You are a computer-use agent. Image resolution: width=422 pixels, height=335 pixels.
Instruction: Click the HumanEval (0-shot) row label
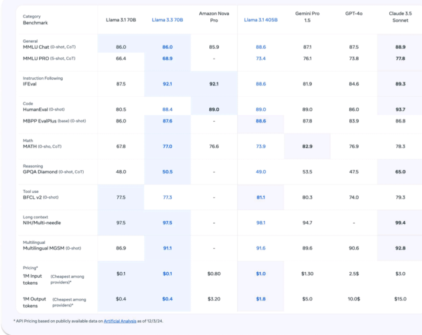coord(44,109)
